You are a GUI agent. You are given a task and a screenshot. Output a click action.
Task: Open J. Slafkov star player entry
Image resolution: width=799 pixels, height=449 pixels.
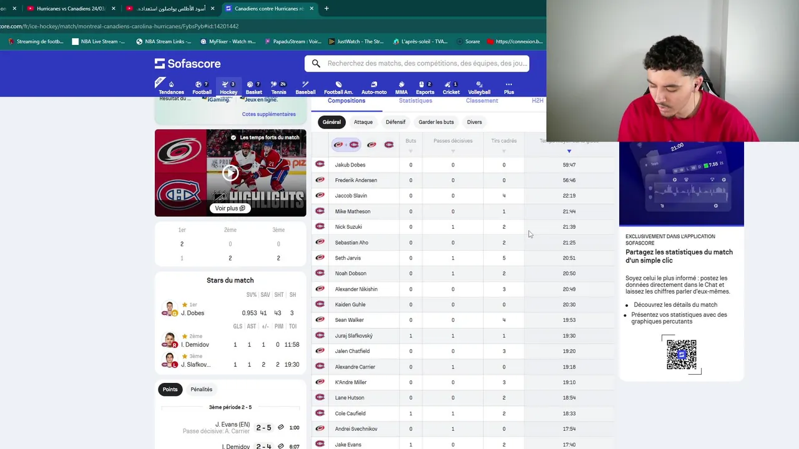coord(230,361)
